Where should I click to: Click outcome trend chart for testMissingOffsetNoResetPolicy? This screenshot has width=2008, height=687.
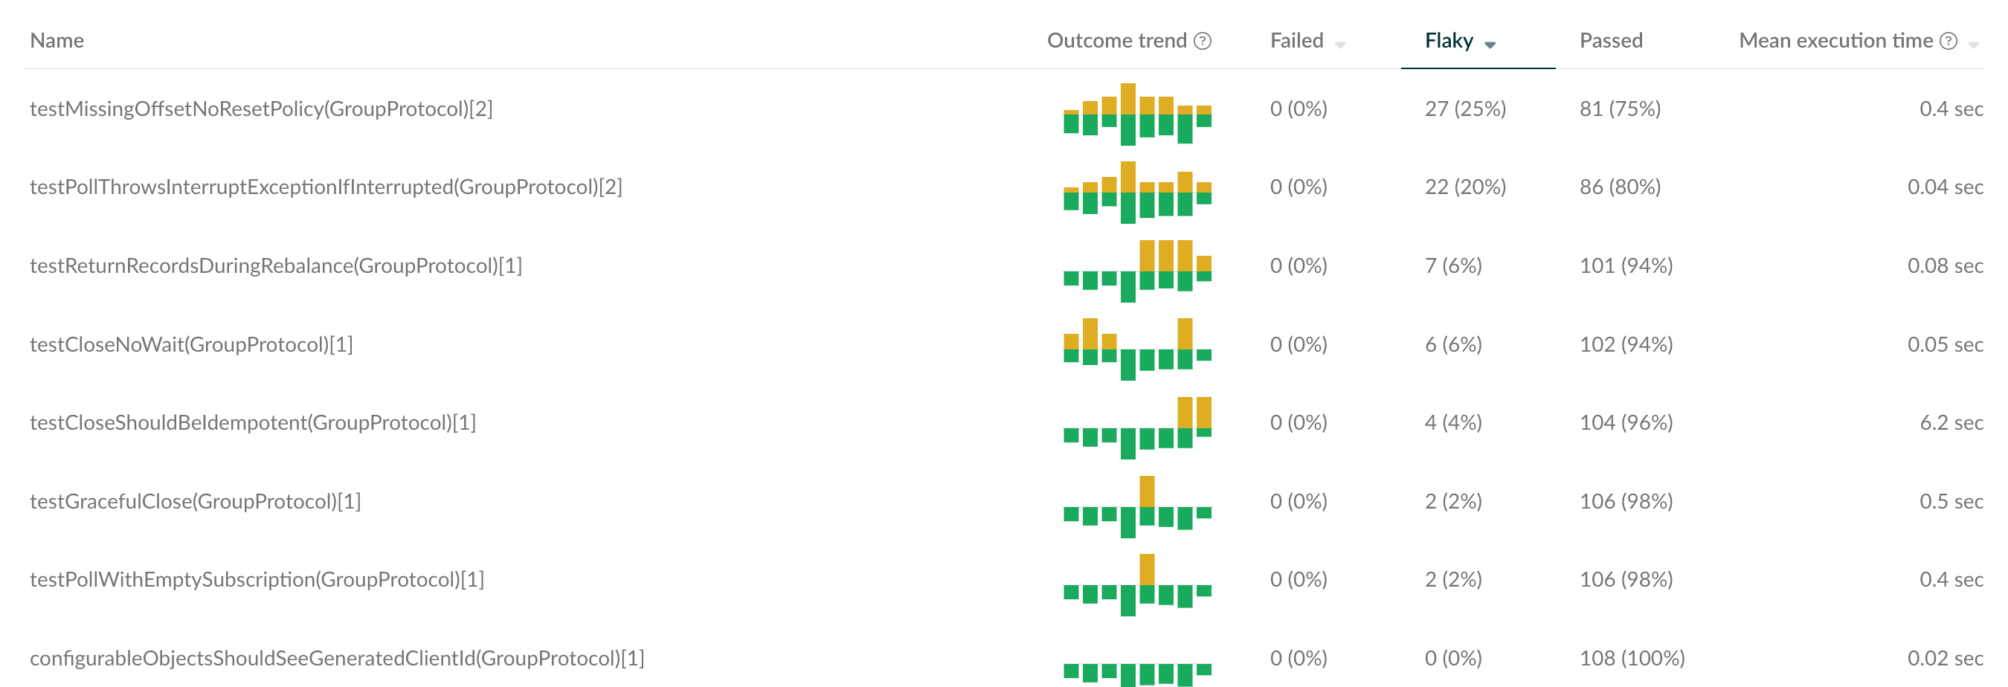(x=1137, y=114)
